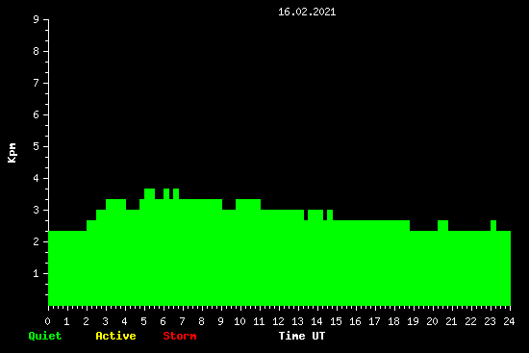Click the Kp value 1 axis label
Viewport: 529px width, 353px height.
(x=37, y=273)
